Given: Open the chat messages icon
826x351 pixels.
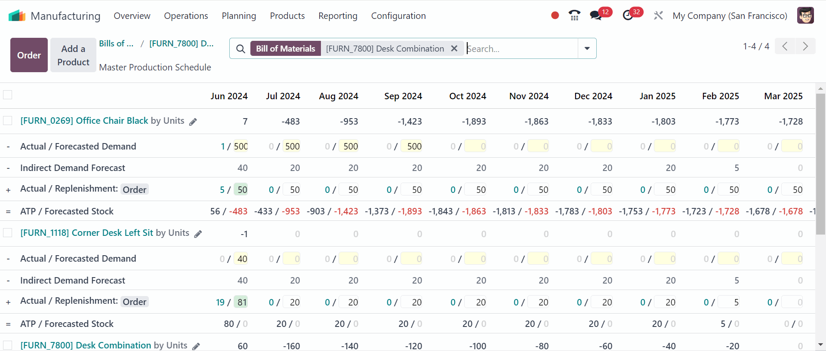Looking at the screenshot, I should click(x=596, y=15).
